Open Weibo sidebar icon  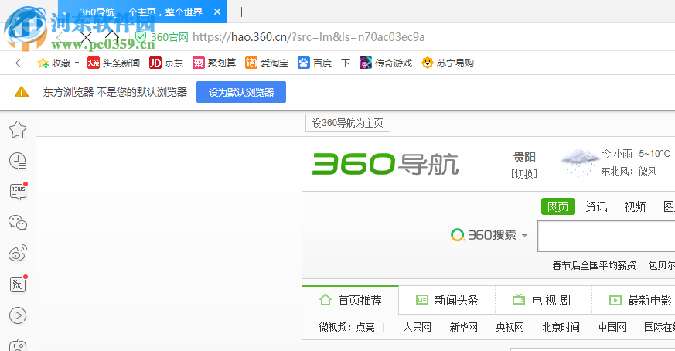pyautogui.click(x=18, y=254)
